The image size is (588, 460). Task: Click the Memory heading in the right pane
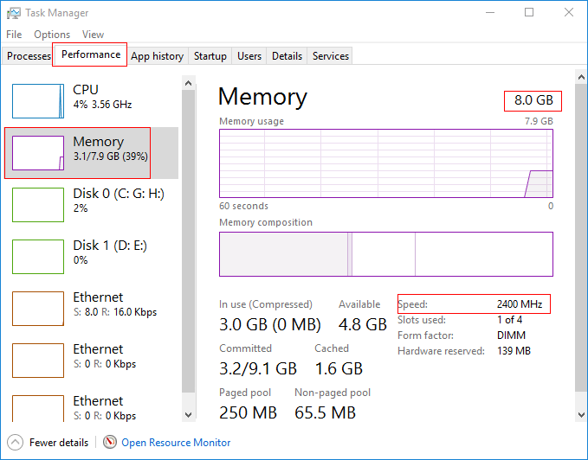click(262, 97)
